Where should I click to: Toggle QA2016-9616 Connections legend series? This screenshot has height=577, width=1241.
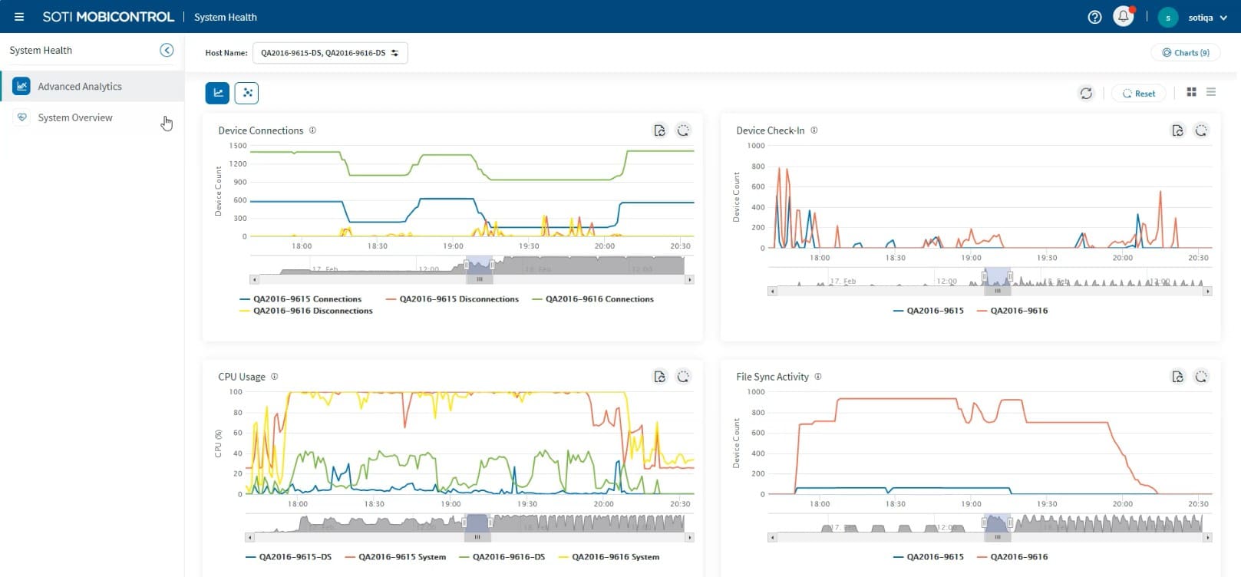pyautogui.click(x=592, y=299)
